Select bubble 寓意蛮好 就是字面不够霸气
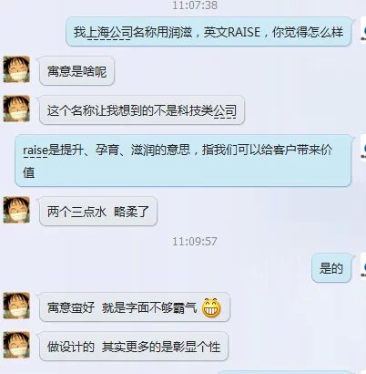Image resolution: width=366 pixels, height=374 pixels. (x=135, y=307)
